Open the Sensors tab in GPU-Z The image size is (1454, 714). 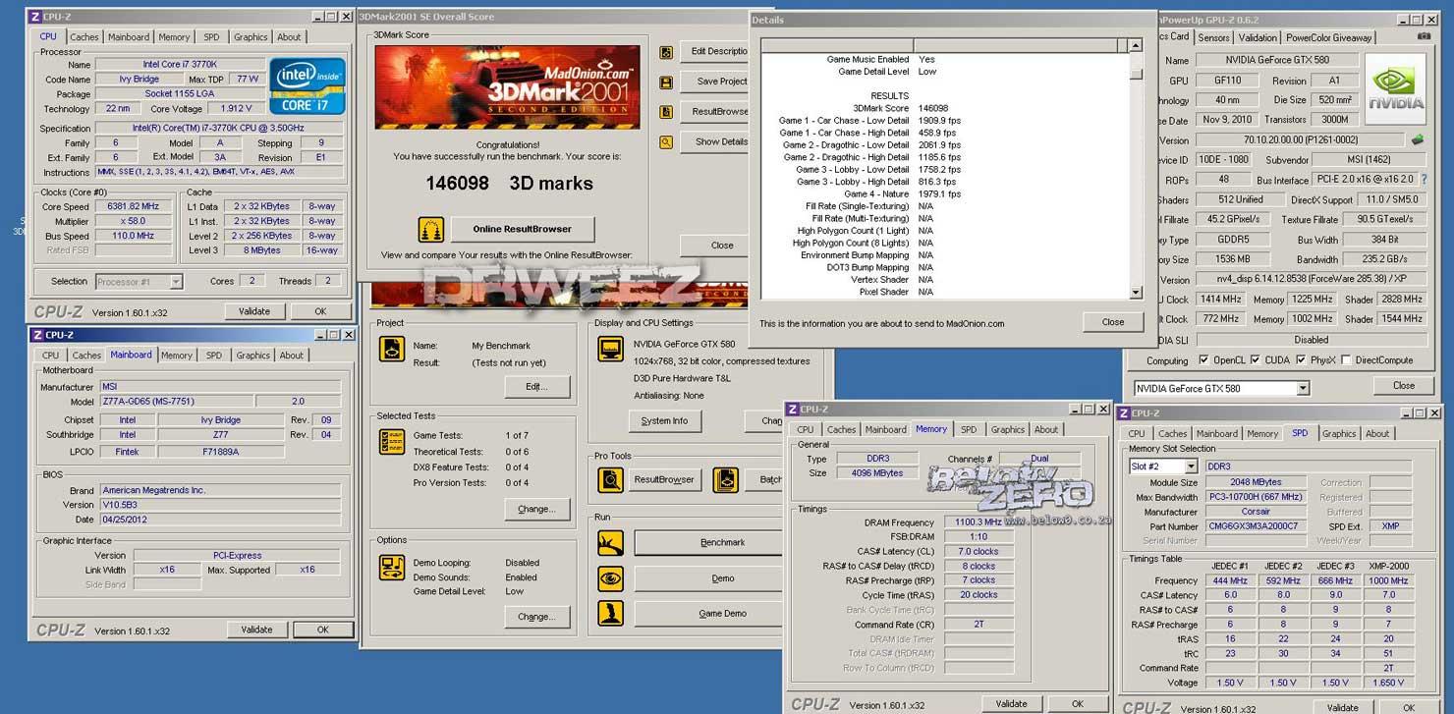click(1213, 37)
